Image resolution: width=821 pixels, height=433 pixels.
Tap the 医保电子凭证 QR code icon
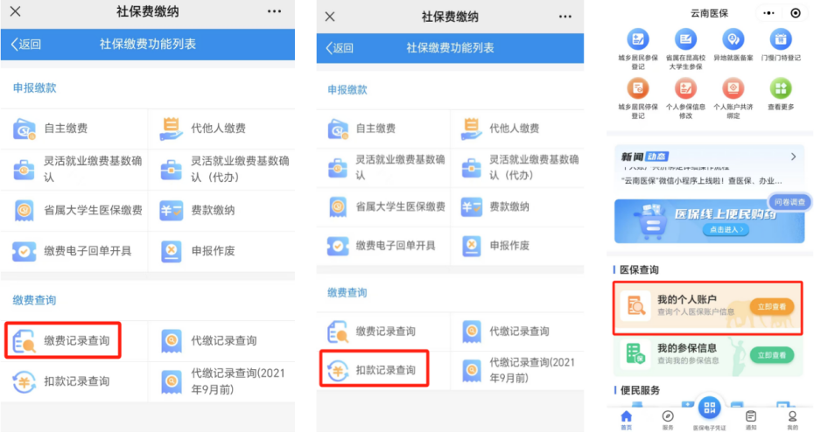[709, 409]
